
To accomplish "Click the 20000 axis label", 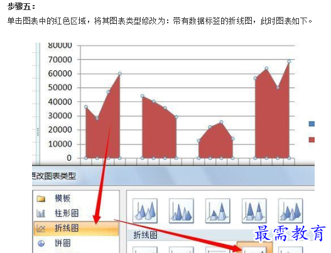I will point(60,130).
